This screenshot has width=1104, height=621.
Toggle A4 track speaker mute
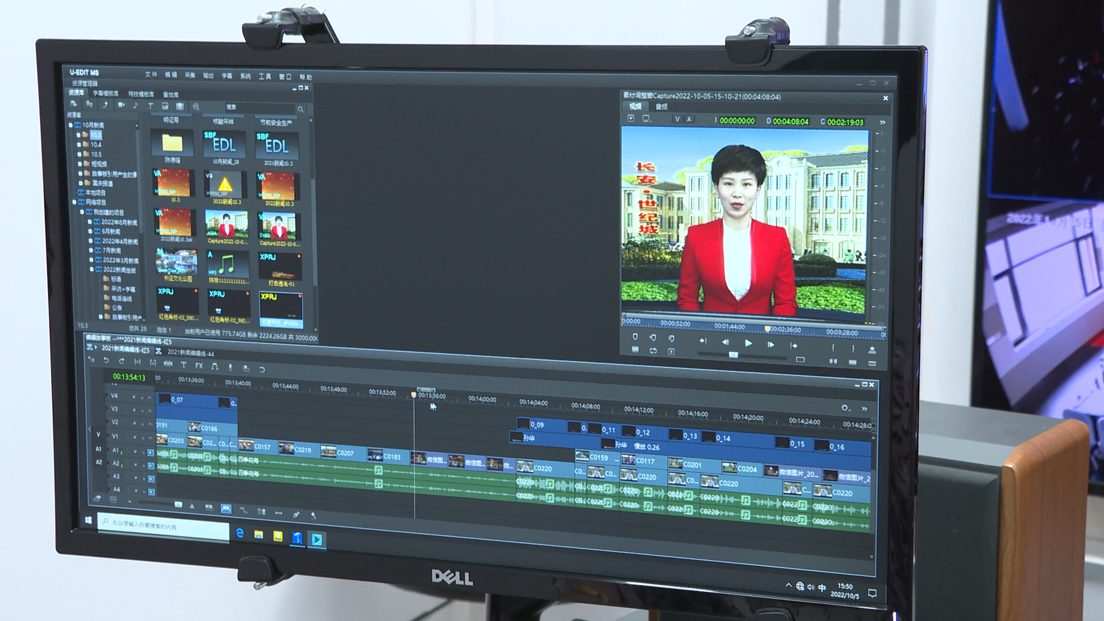151,492
